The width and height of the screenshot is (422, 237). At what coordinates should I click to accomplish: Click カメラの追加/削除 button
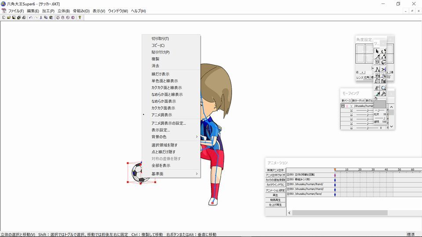click(275, 180)
